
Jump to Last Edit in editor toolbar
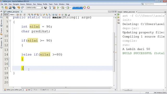[x=18, y=15]
